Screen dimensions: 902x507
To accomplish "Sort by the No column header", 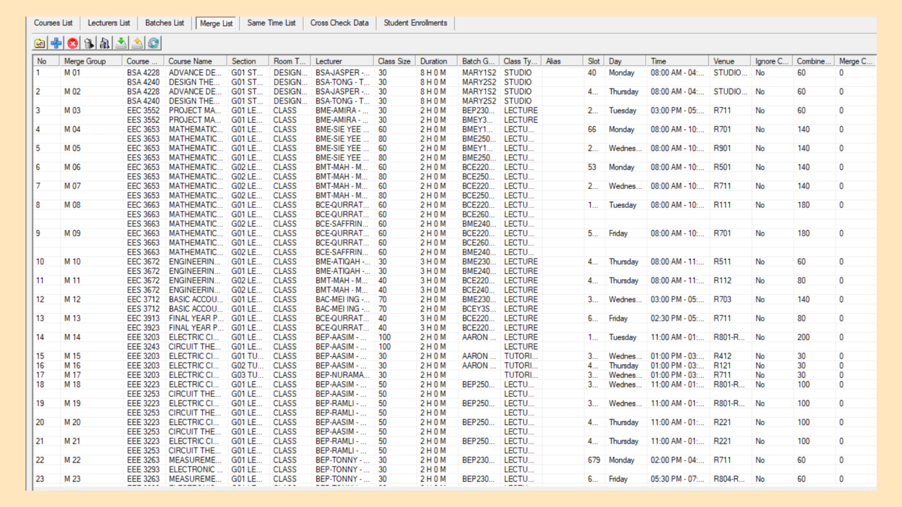I will click(x=46, y=61).
